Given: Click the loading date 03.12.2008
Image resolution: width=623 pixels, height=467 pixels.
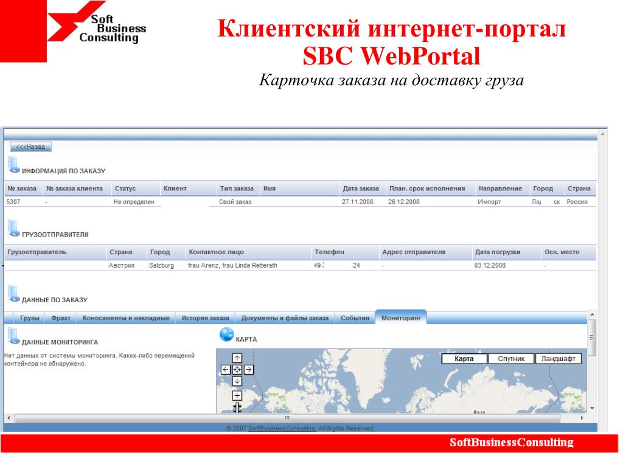Looking at the screenshot, I should [490, 265].
